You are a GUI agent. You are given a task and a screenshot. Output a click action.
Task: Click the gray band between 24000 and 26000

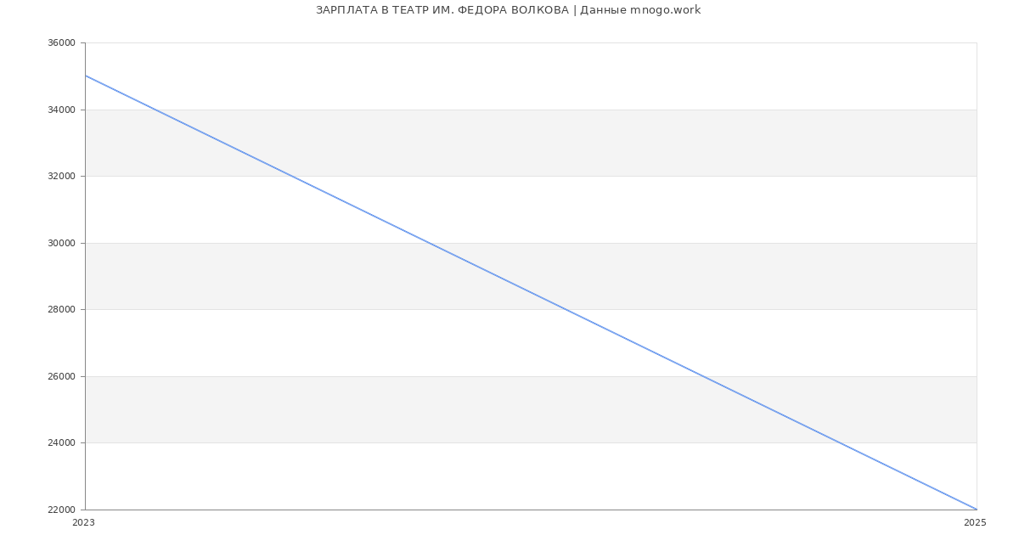coord(340,409)
